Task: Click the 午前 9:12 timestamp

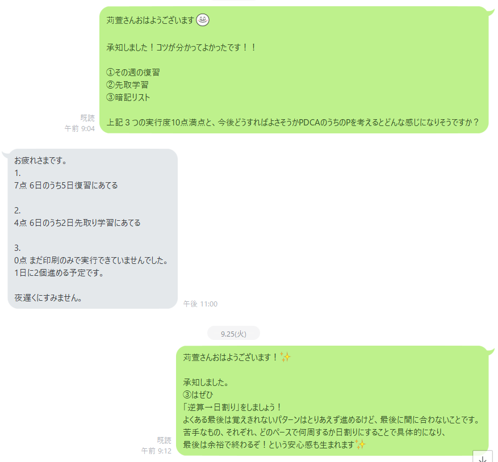Action: click(x=156, y=451)
